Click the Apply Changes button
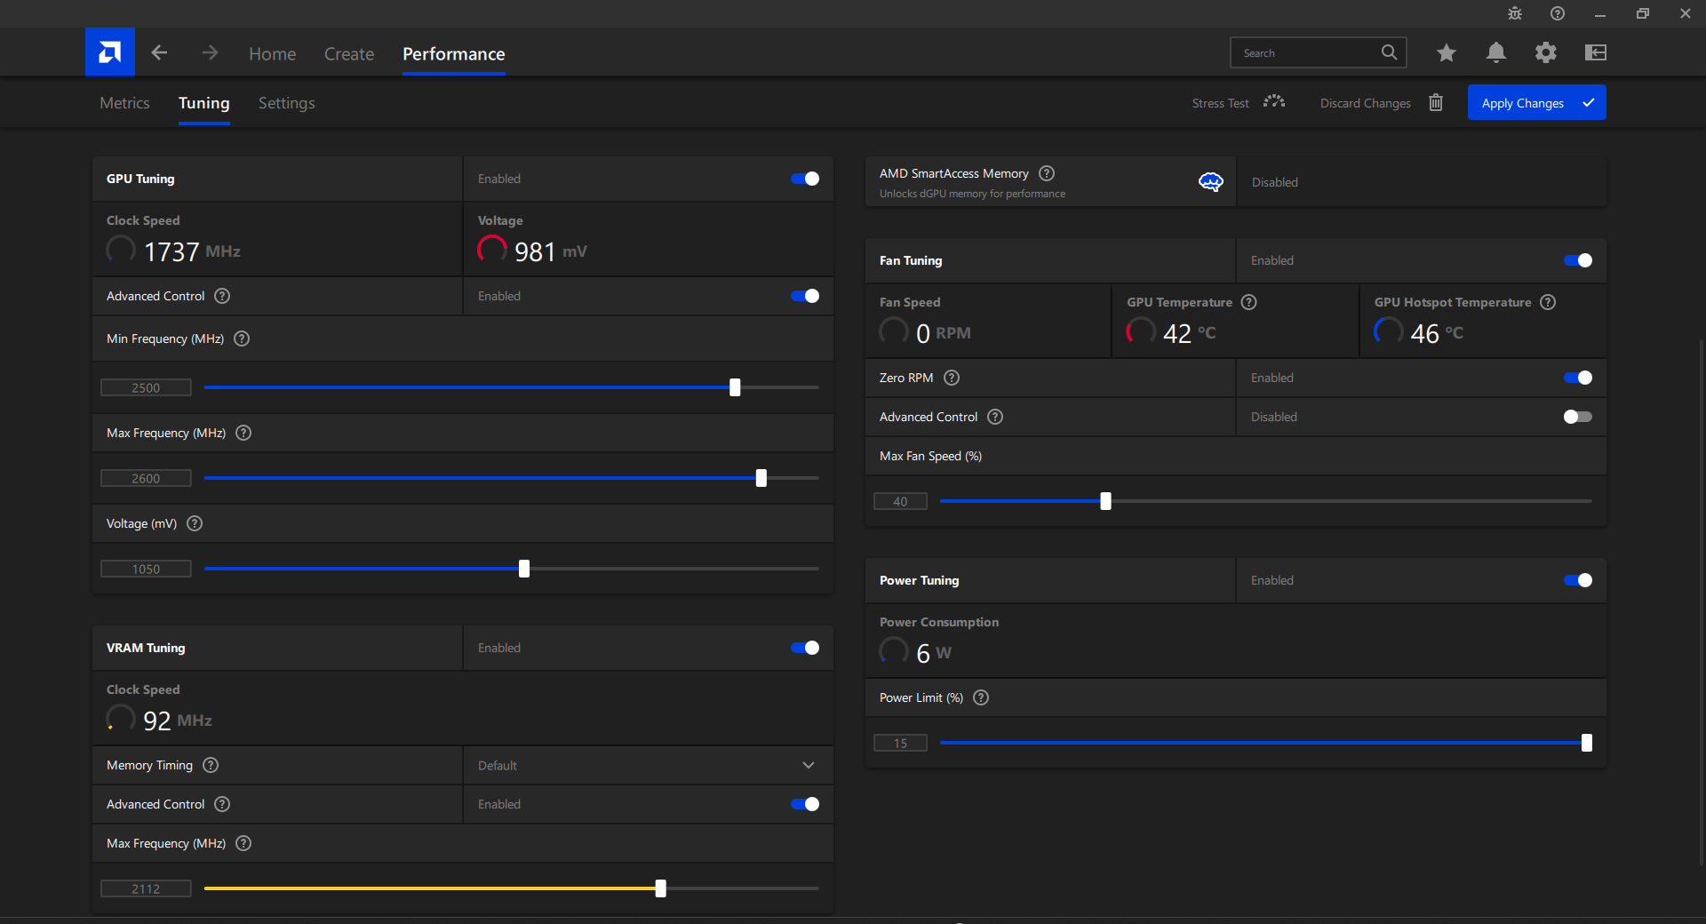Viewport: 1706px width, 924px height. 1535,103
